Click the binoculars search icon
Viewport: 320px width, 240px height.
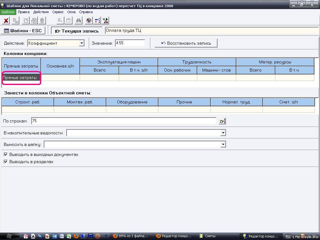pos(78,21)
